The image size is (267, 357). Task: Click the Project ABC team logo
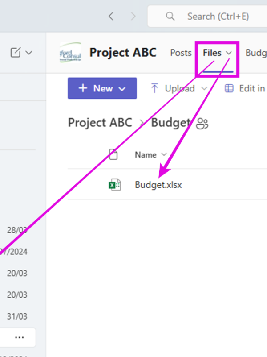(70, 52)
